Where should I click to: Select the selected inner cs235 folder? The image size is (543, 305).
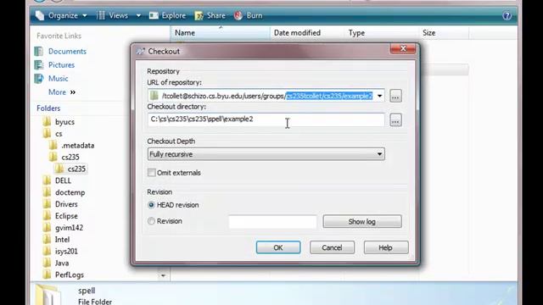[76, 169]
